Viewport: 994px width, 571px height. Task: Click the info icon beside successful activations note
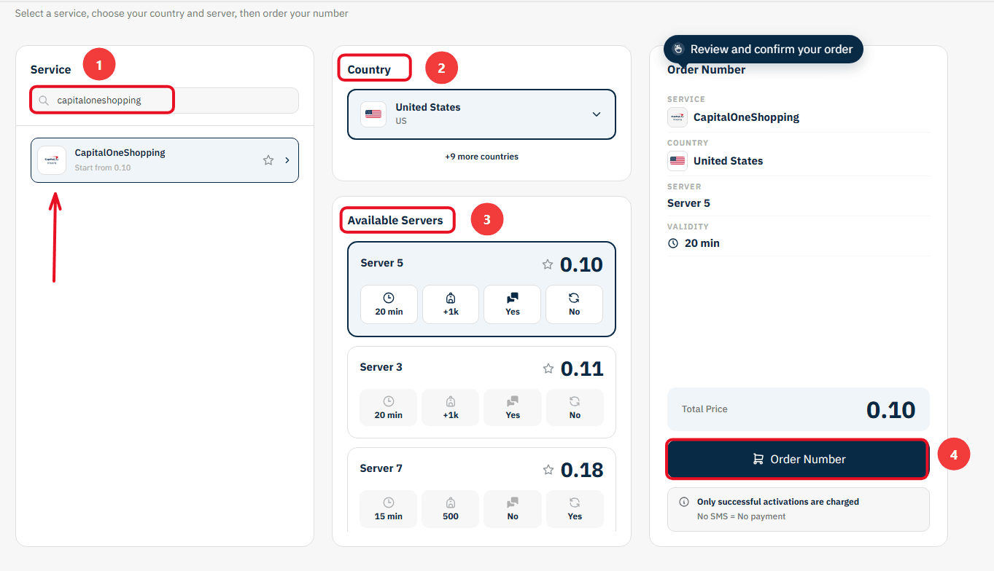click(684, 502)
